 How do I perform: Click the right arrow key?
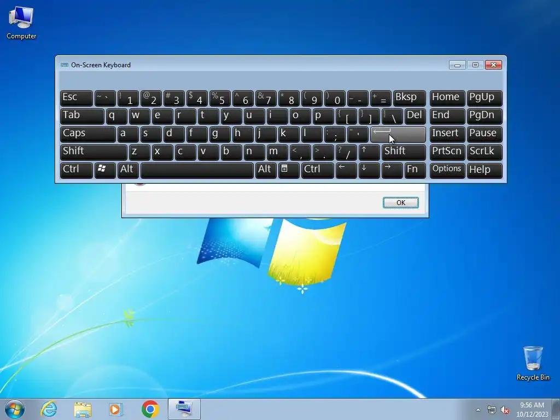tap(392, 170)
